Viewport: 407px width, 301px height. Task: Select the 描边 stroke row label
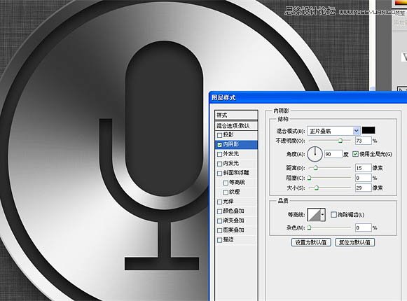[x=228, y=239]
